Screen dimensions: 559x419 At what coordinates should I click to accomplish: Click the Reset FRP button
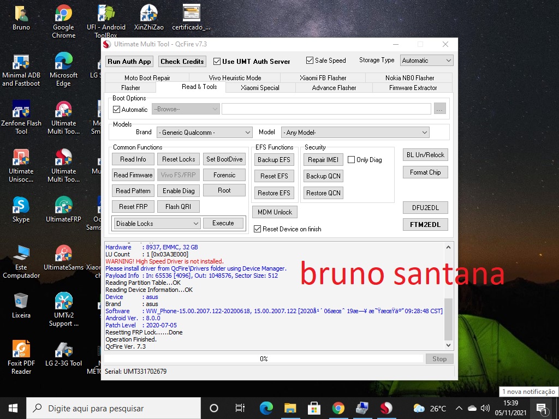[133, 207]
